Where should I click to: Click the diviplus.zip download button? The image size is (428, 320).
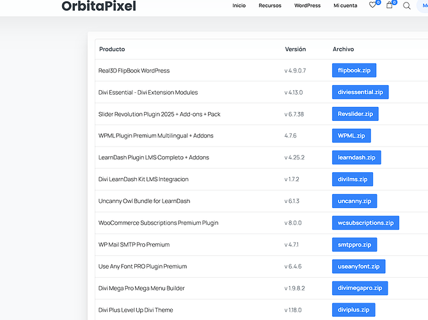point(354,310)
